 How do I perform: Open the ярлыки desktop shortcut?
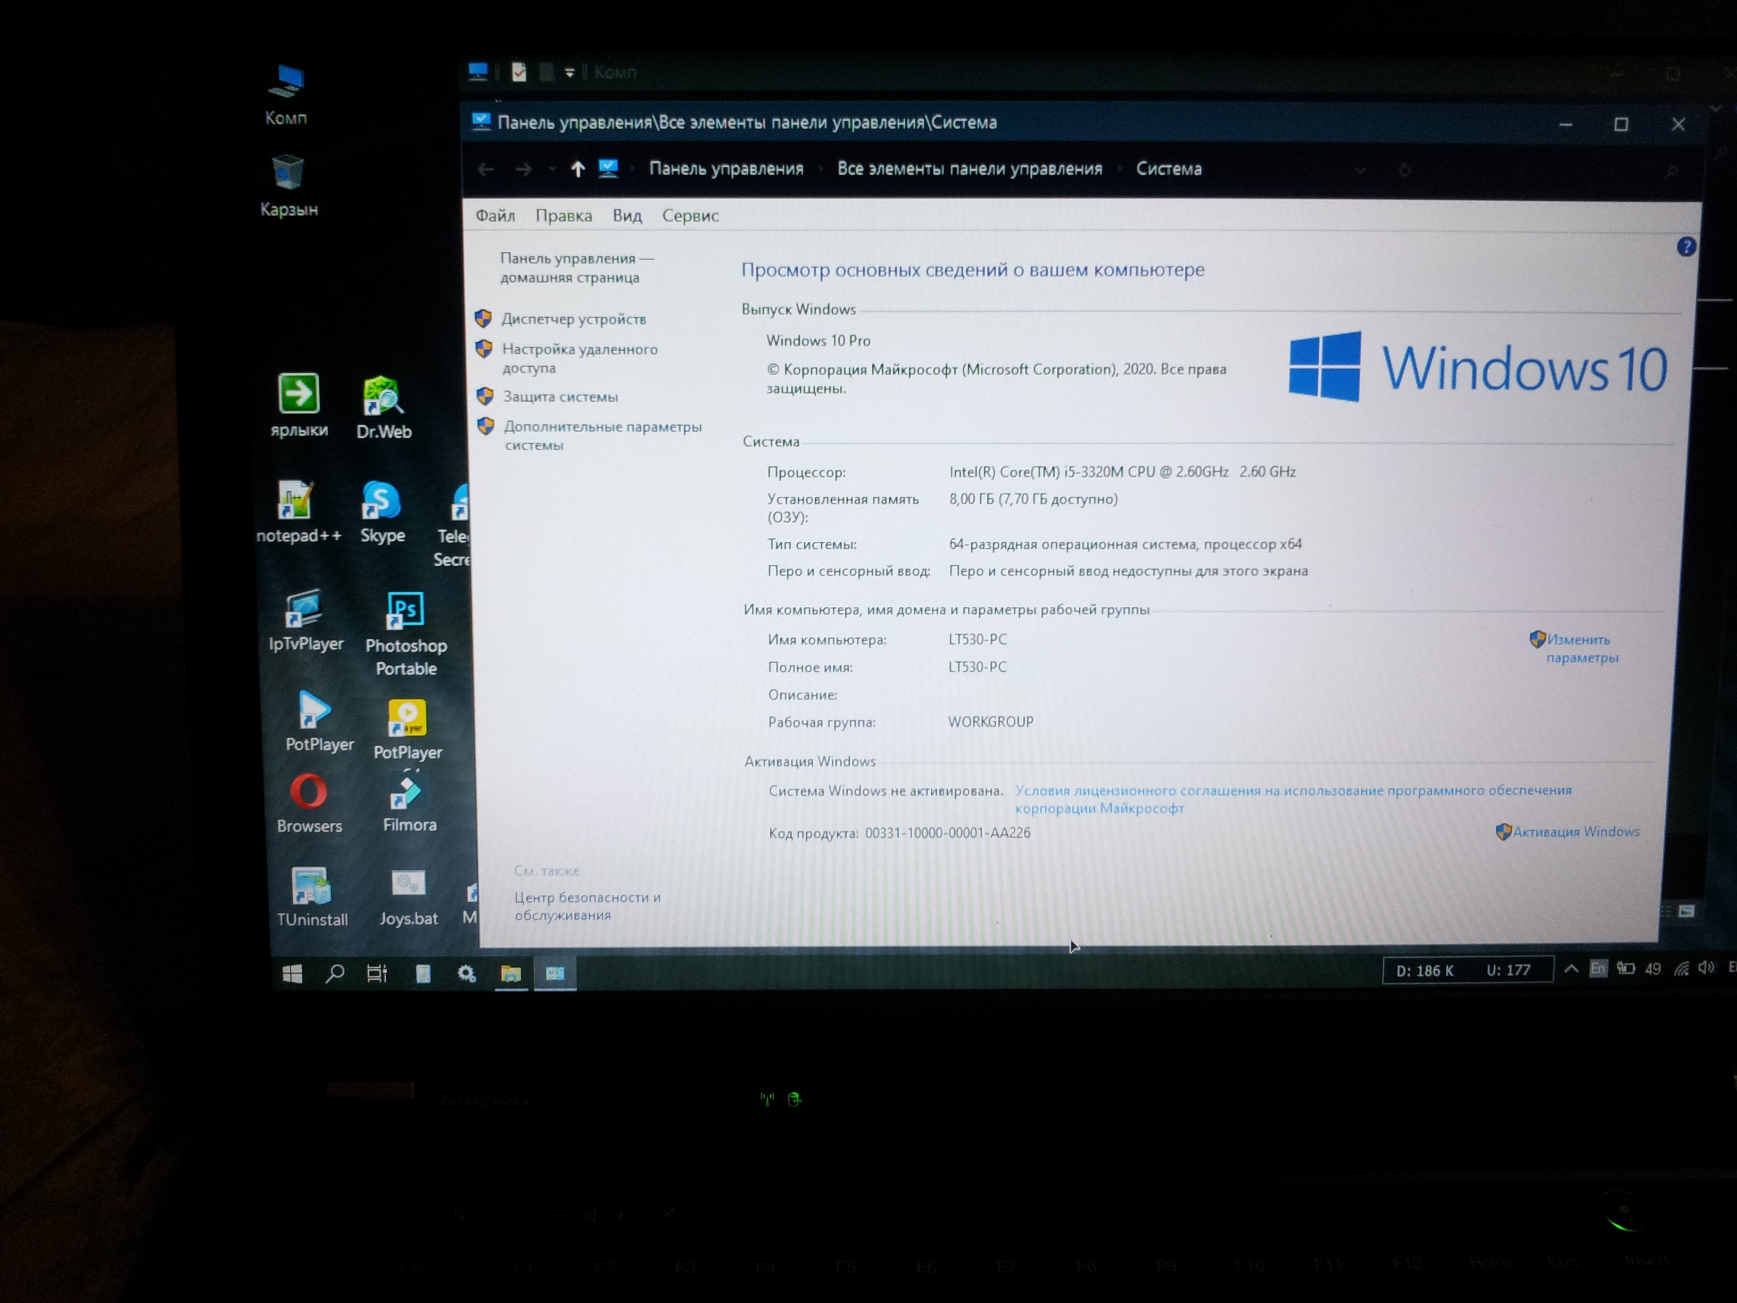click(299, 406)
